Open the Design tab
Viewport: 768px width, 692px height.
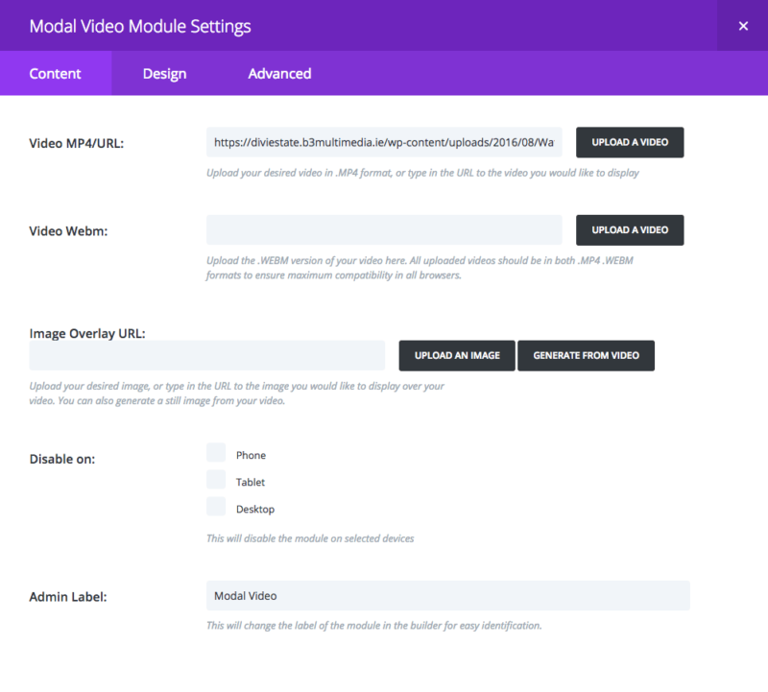164,74
